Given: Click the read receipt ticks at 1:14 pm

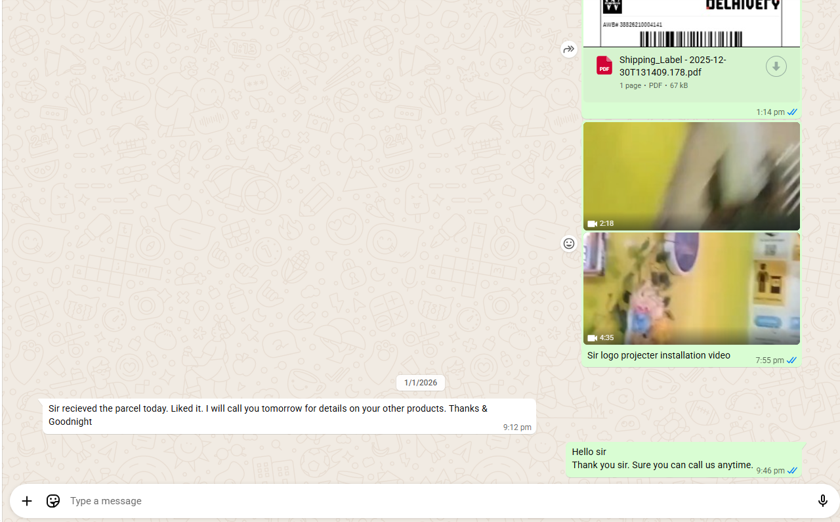Looking at the screenshot, I should (x=792, y=112).
